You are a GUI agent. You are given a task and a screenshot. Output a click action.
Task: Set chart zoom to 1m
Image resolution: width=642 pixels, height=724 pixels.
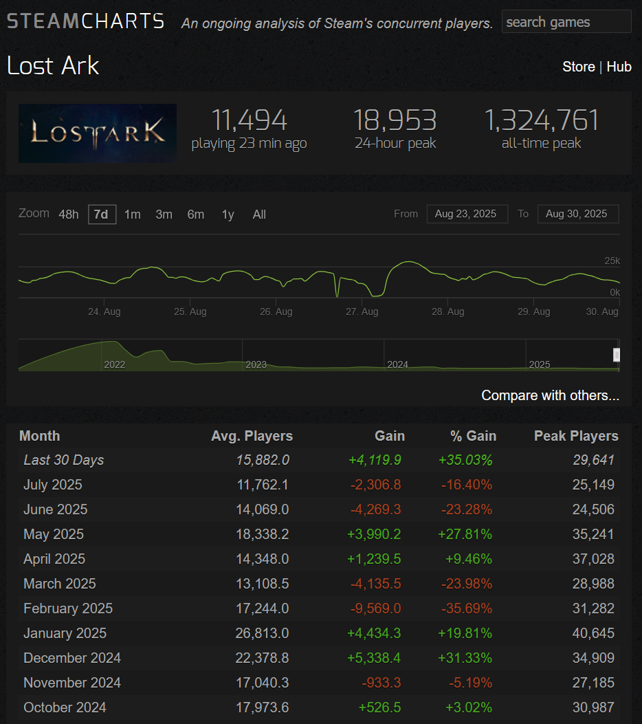133,215
